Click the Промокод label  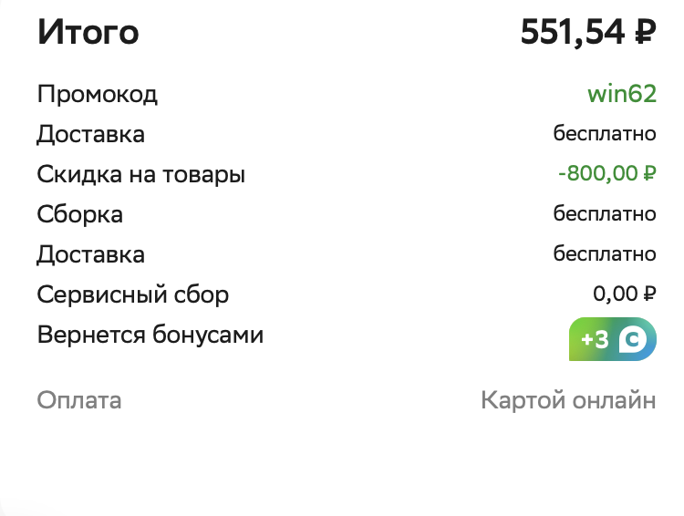pyautogui.click(x=97, y=94)
